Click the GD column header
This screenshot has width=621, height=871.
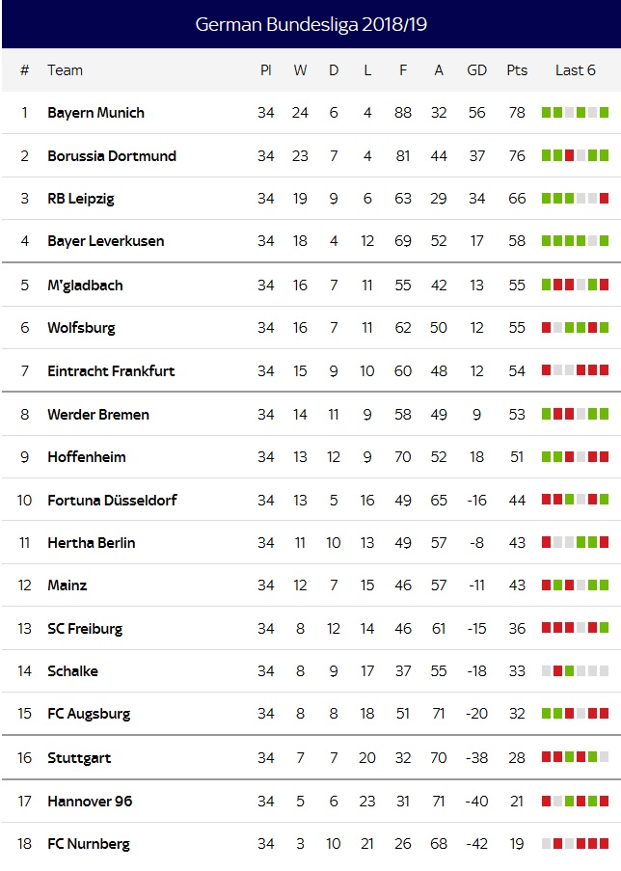[x=476, y=70]
